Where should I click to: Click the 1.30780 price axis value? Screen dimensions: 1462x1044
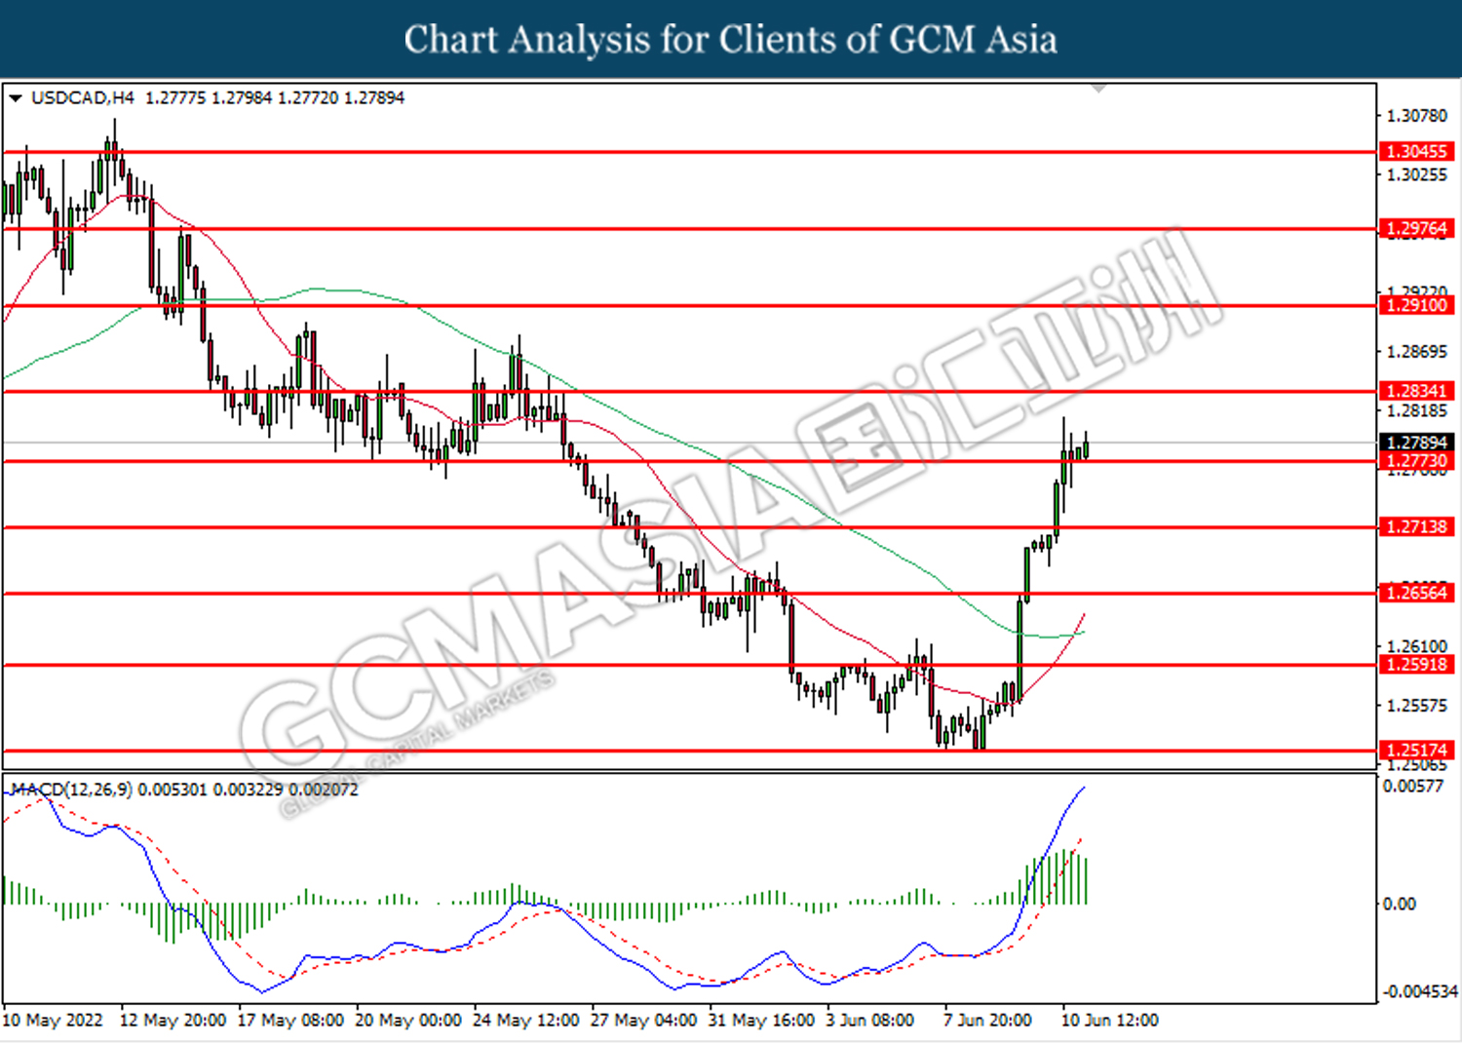pos(1417,116)
